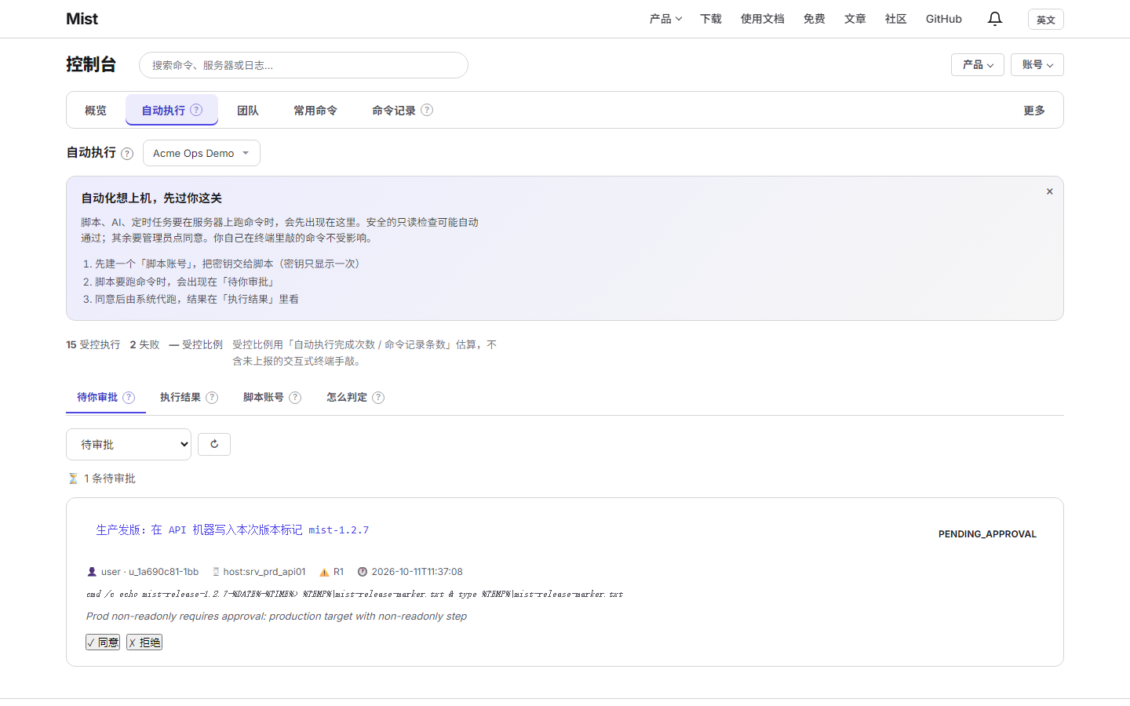Open the 待审批 status filter
This screenshot has height=706, width=1130.
(x=129, y=444)
